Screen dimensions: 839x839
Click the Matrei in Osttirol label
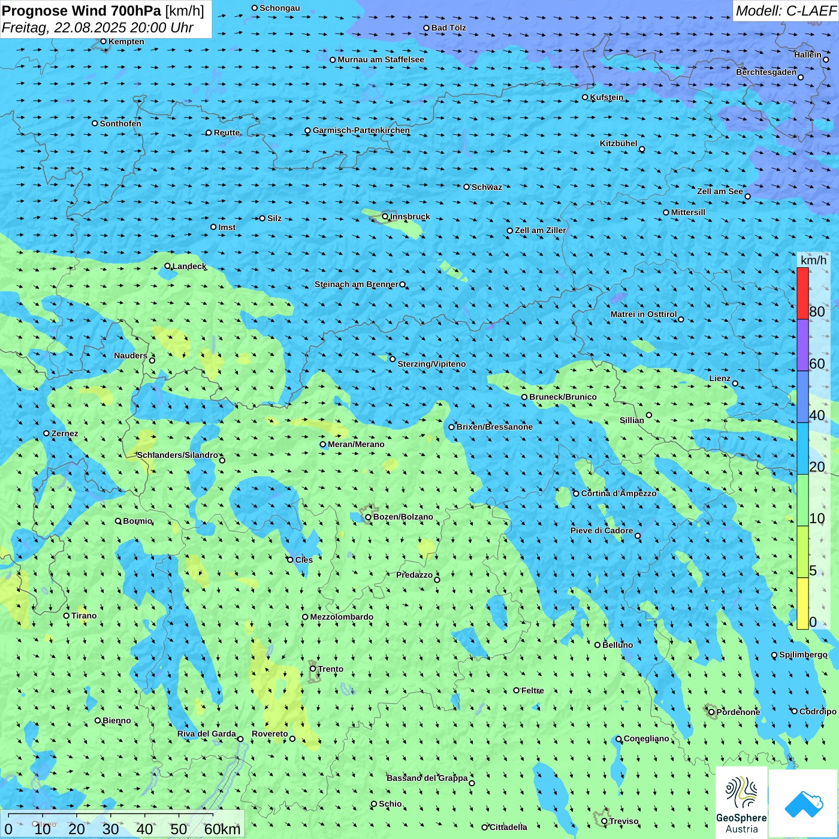point(644,314)
